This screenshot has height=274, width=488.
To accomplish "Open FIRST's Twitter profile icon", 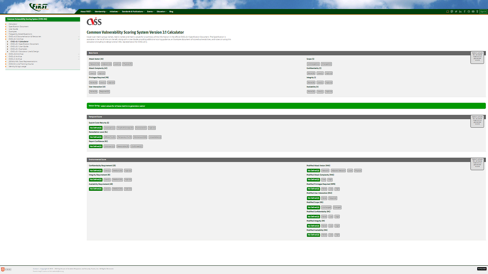I will 457,11.
